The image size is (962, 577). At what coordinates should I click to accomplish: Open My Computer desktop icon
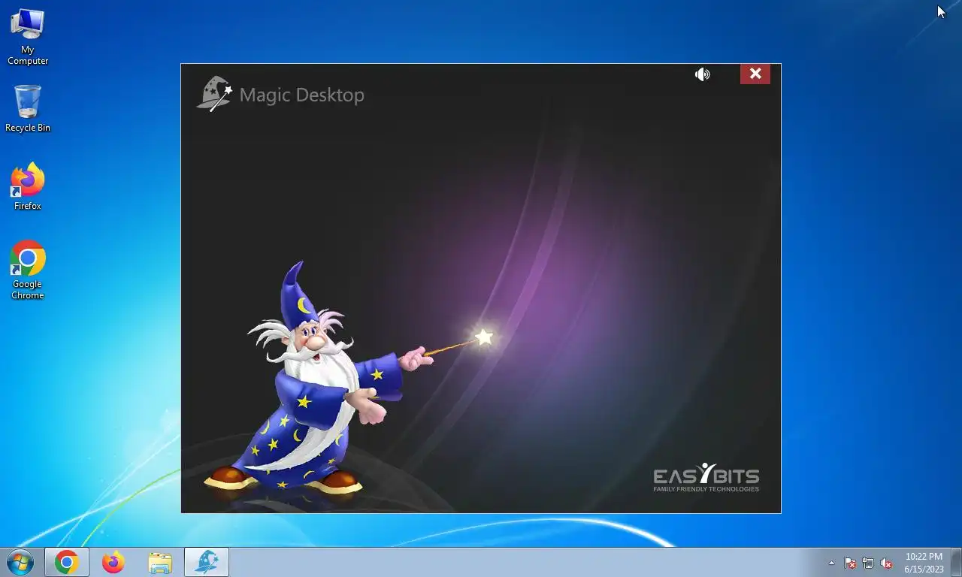[28, 37]
